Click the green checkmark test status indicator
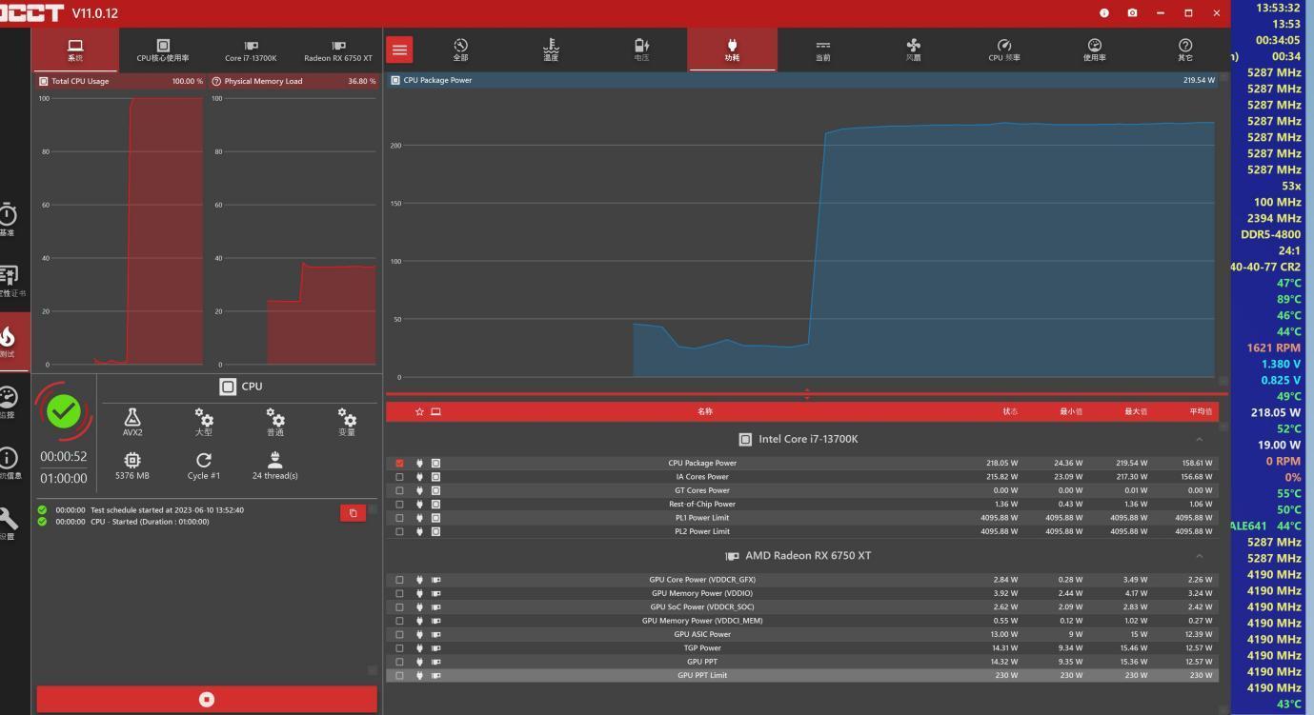Viewport: 1314px width, 715px height. 64,411
